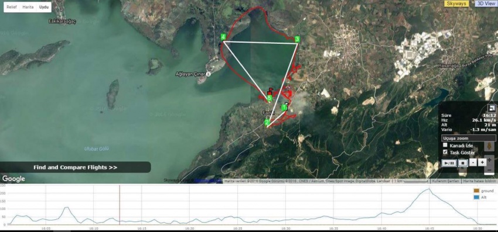The image size is (498, 232).
Task: Select the red takeoff flag marker
Action: tap(270, 92)
